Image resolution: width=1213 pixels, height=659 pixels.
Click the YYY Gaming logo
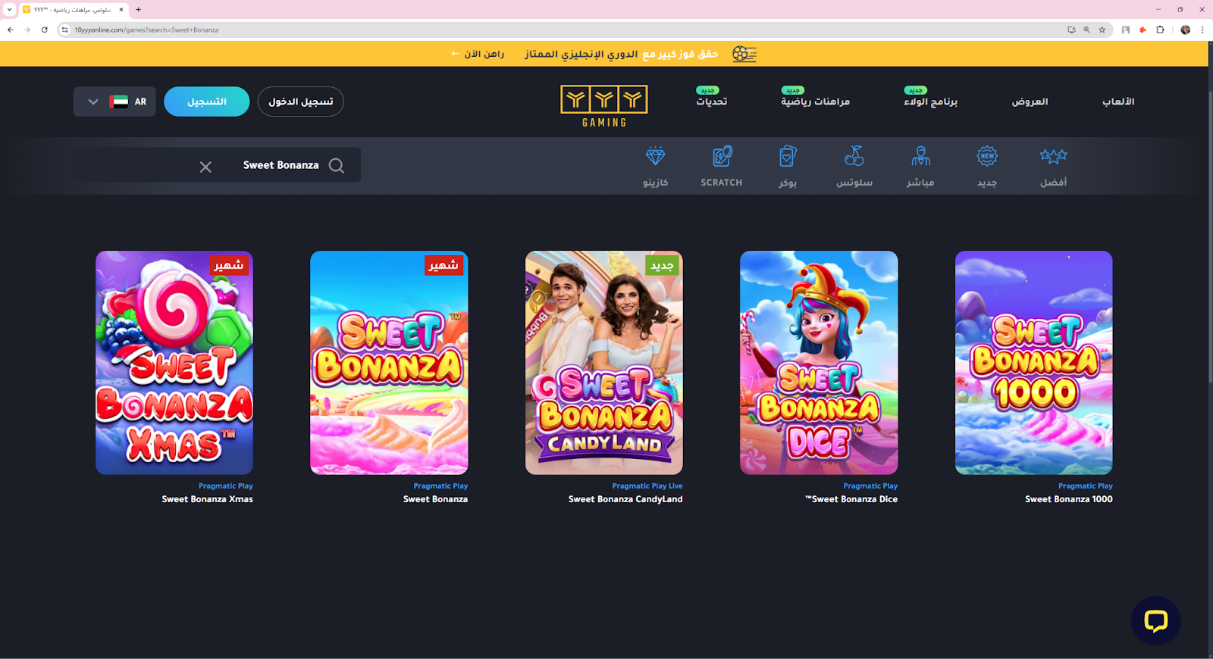pos(604,106)
